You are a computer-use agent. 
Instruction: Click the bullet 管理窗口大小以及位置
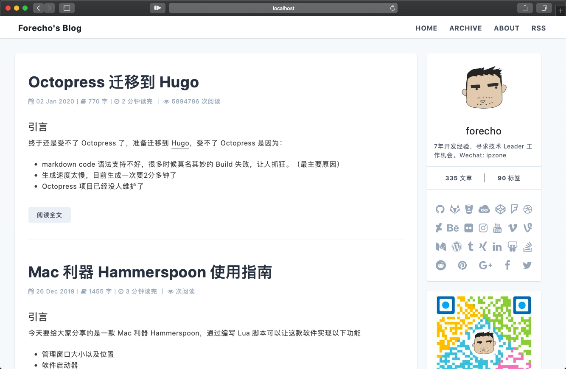[78, 354]
